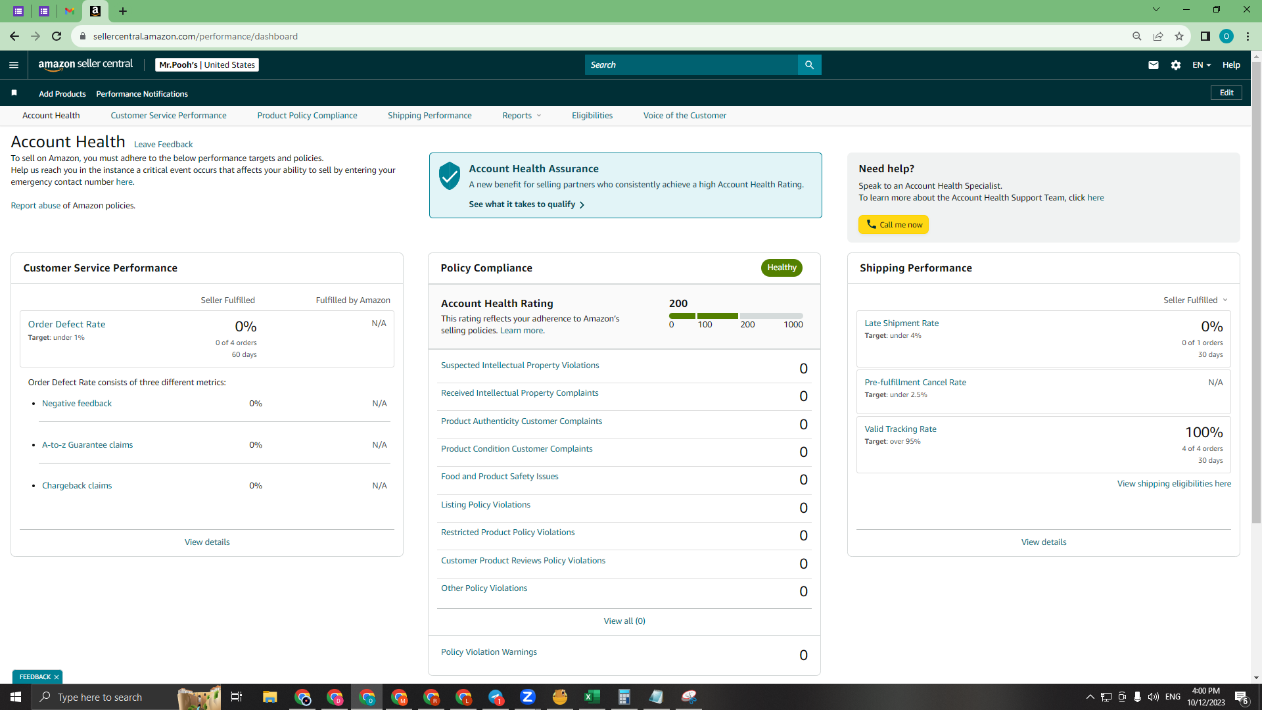Close the FEEDBACK widget
Screen dimensions: 1262x710
(x=57, y=676)
